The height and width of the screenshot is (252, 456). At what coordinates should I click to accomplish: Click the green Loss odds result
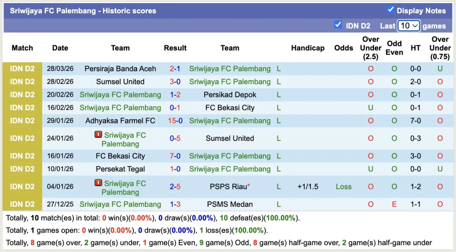tap(344, 186)
